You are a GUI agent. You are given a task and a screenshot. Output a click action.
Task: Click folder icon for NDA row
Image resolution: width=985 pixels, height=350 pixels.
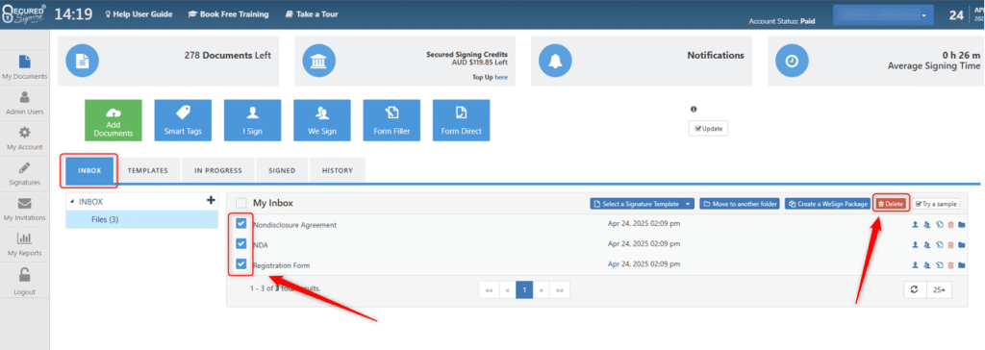click(962, 245)
